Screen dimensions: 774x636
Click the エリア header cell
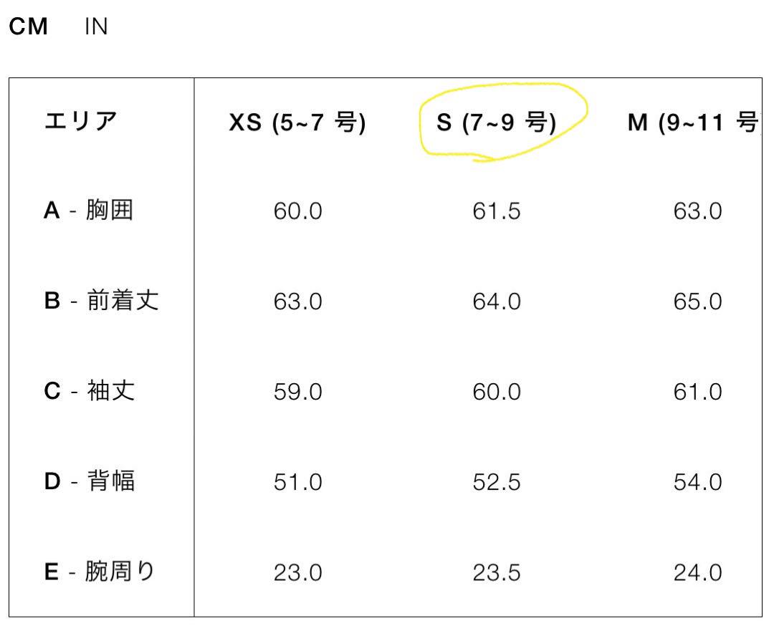pyautogui.click(x=81, y=121)
